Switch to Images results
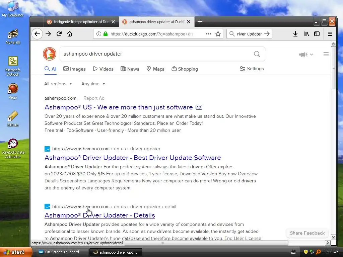 [74, 69]
